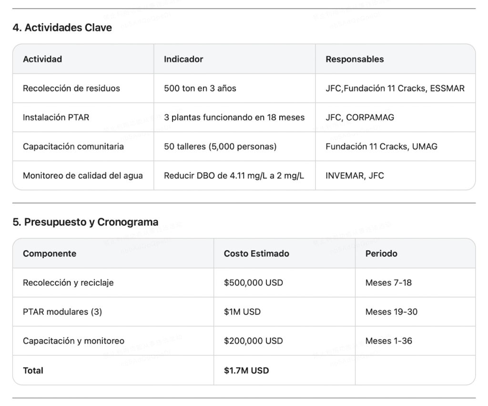488x406 pixels.
Task: Click the '5. Presupuesto y Cronograma' heading
Action: pos(85,222)
